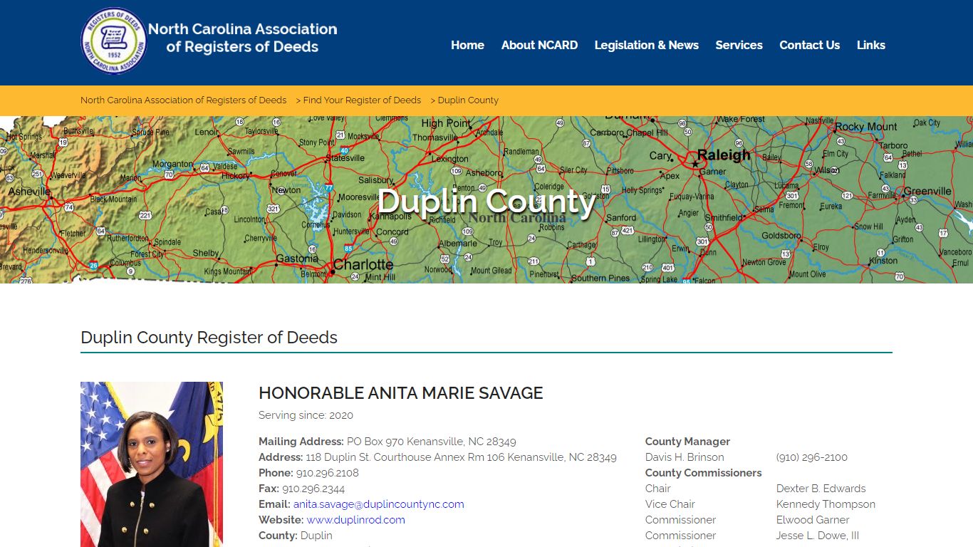Open the Services menu item

point(739,45)
